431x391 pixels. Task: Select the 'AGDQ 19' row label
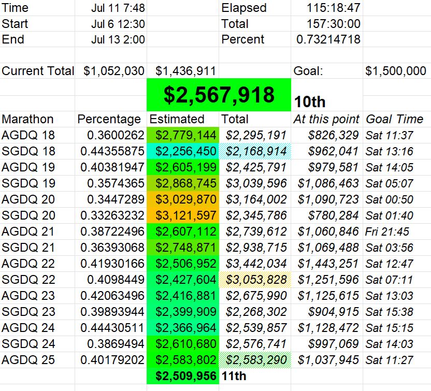[37, 167]
